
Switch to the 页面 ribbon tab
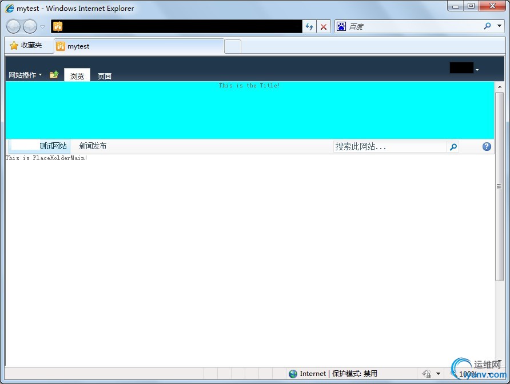105,76
